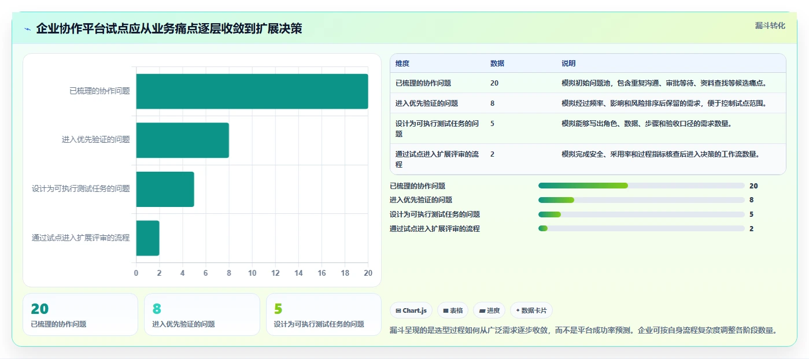This screenshot has width=809, height=359.
Task: Click description starting 模拟能够写出角色
Action: pos(647,124)
